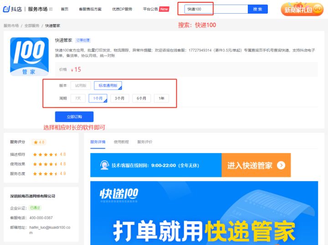Select the 7天 period option
Image resolution: width=328 pixels, height=245 pixels.
78,98
